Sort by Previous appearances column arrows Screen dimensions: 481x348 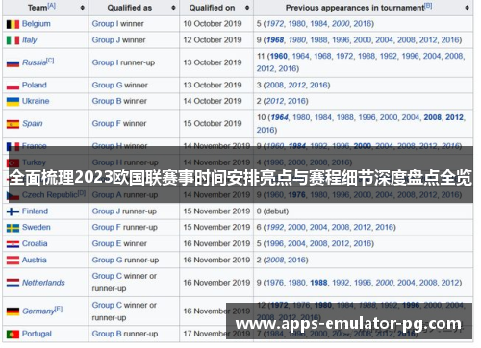click(x=467, y=8)
